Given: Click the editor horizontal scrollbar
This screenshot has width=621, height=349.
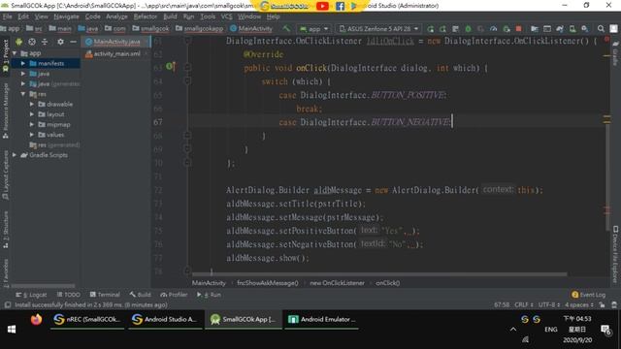Looking at the screenshot, I should [x=379, y=273].
